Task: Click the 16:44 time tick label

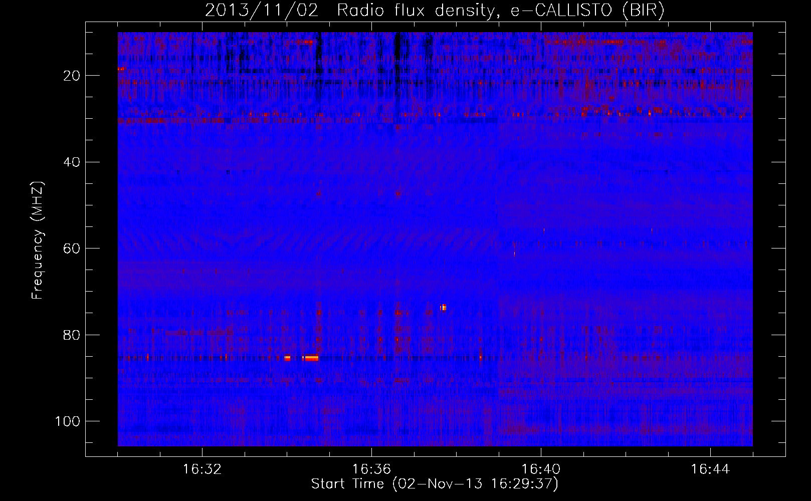Action: tap(710, 469)
